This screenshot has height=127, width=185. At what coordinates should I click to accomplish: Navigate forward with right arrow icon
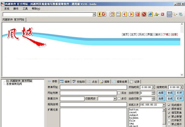click(x=131, y=14)
